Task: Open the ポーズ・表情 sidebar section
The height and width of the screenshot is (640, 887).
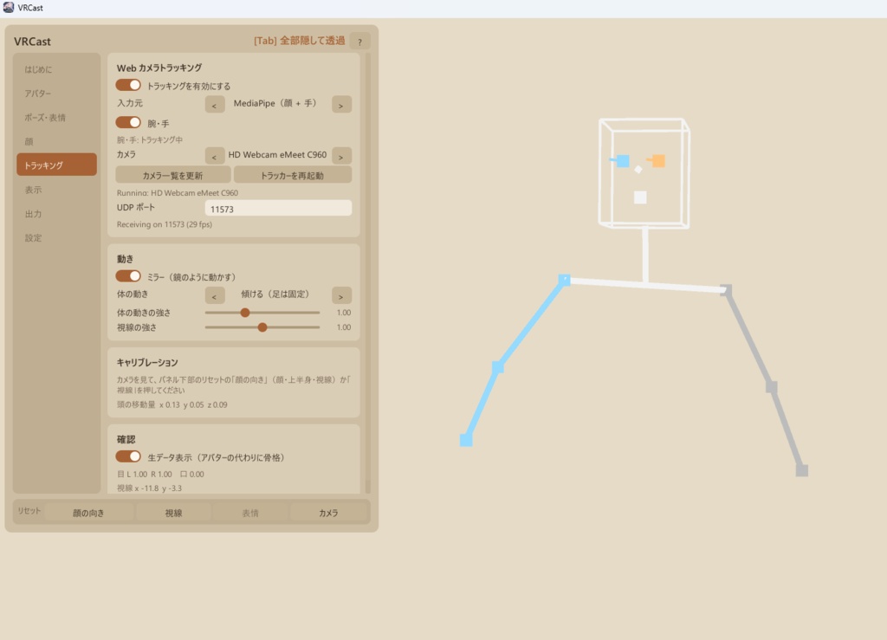Action: [x=56, y=118]
